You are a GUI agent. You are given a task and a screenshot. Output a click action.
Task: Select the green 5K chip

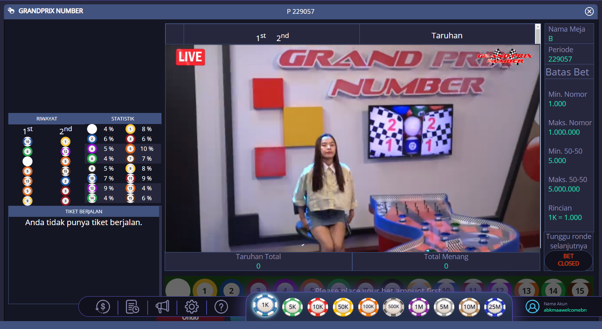292,307
